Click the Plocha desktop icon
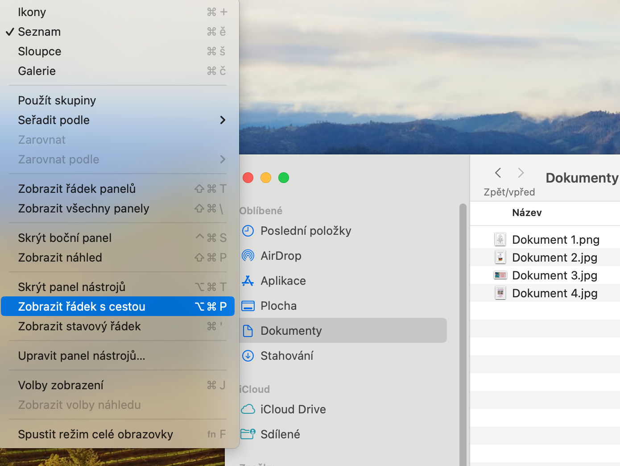The image size is (620, 466). click(248, 306)
